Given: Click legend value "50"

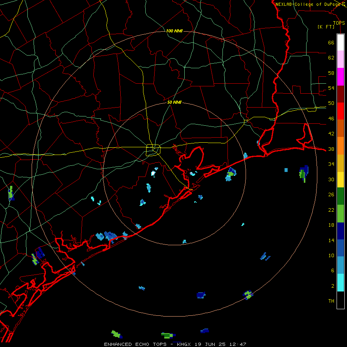Looking at the screenshot, I should click(x=331, y=103).
